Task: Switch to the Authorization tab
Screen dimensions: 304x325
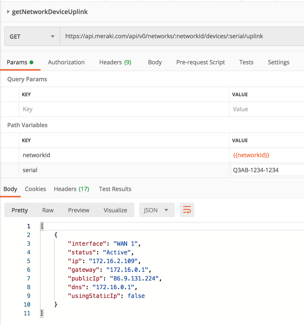Action: click(66, 62)
